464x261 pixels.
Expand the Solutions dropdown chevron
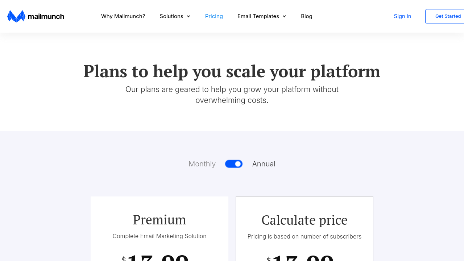(x=188, y=16)
